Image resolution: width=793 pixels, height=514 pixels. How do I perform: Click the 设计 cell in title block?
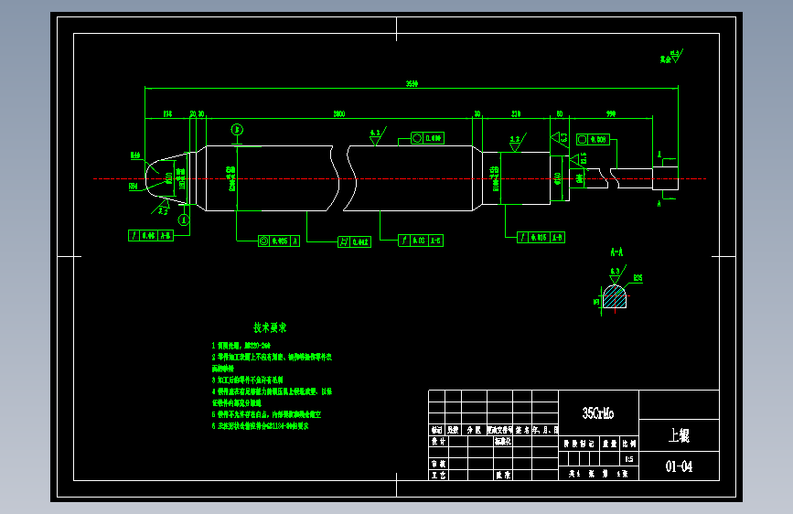[438, 442]
